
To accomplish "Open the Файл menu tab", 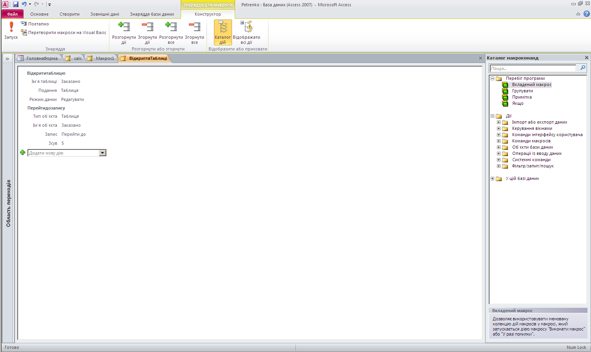I will [x=13, y=14].
